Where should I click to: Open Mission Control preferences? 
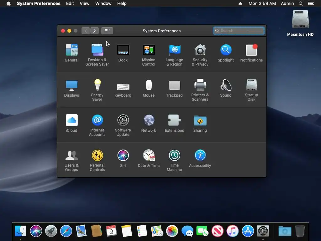(x=149, y=55)
